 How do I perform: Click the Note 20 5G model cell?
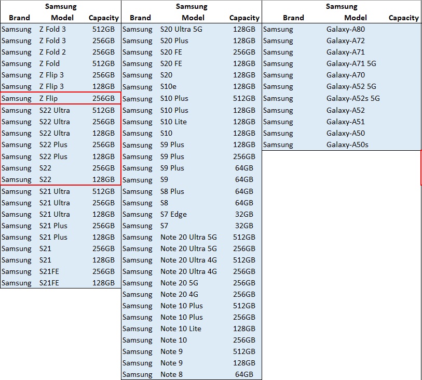pyautogui.click(x=179, y=283)
